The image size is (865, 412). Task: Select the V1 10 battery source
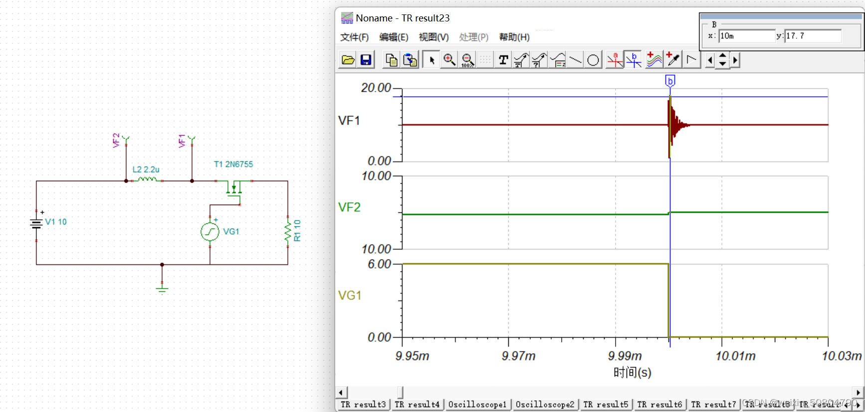tap(36, 224)
